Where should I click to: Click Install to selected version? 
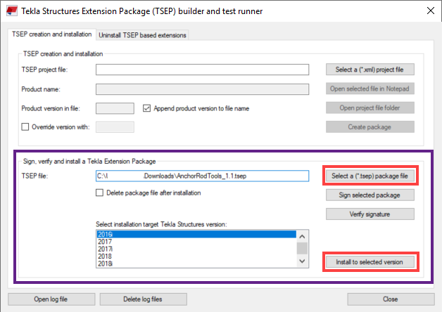370,262
